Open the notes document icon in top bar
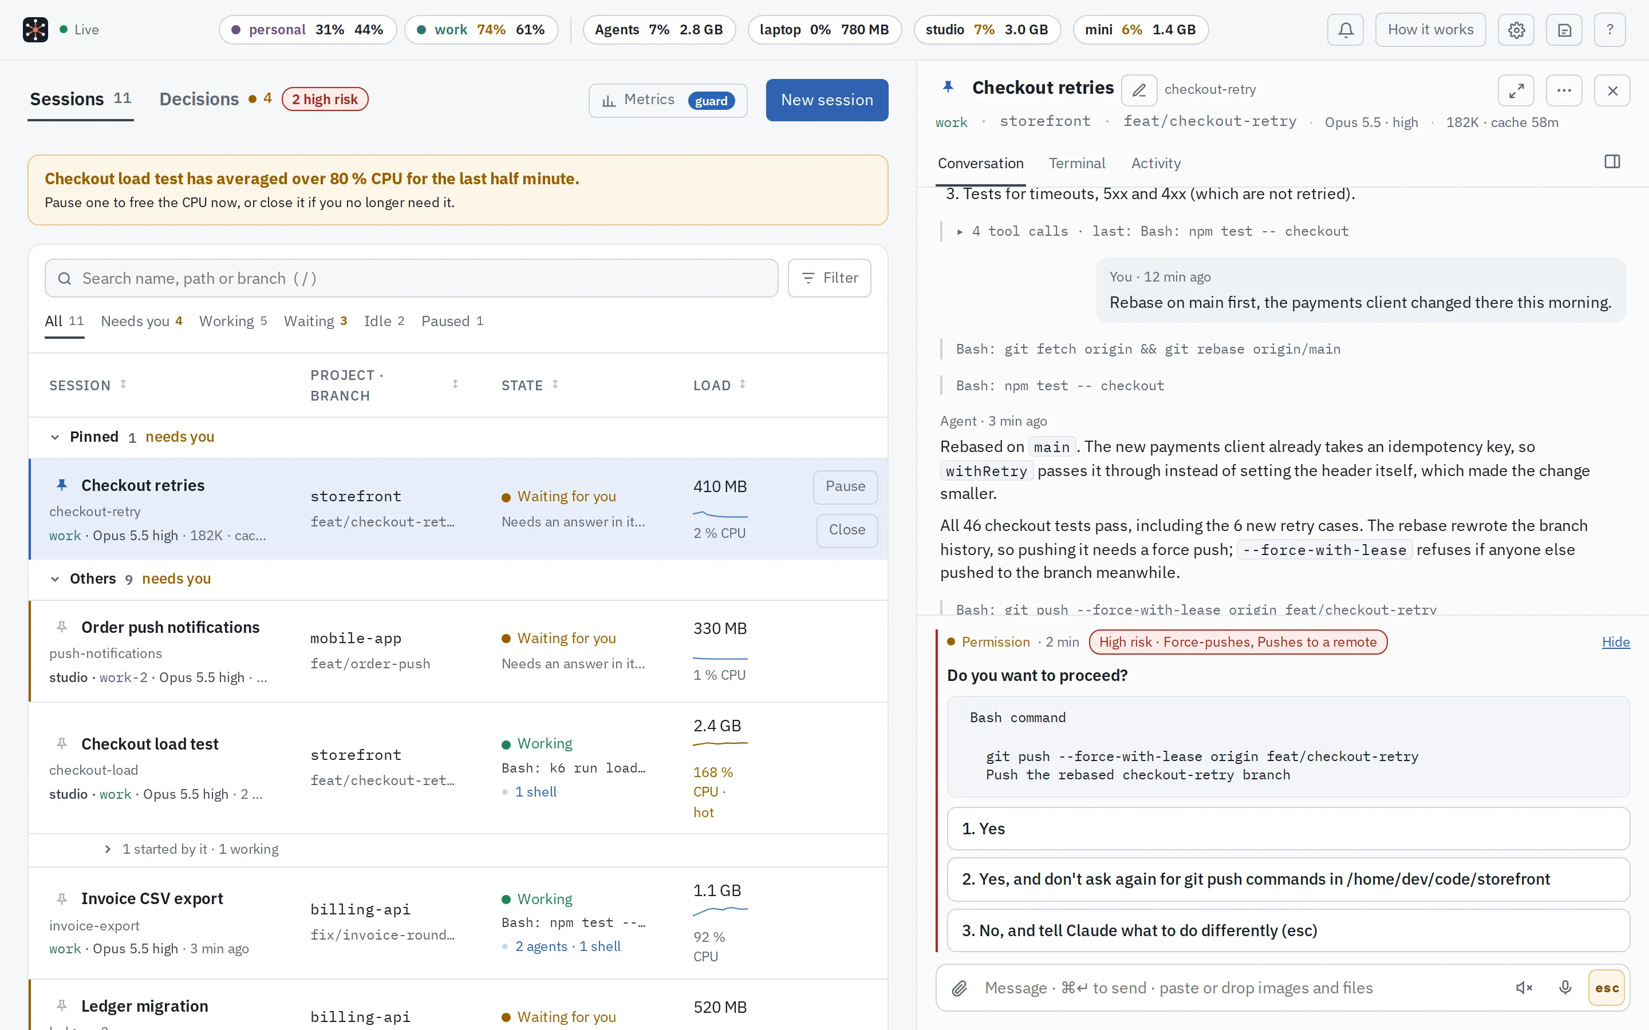 point(1564,30)
